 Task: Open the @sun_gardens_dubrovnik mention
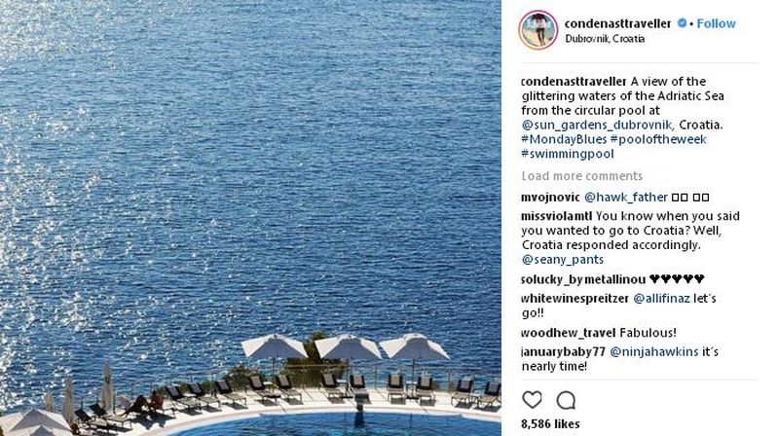(597, 125)
